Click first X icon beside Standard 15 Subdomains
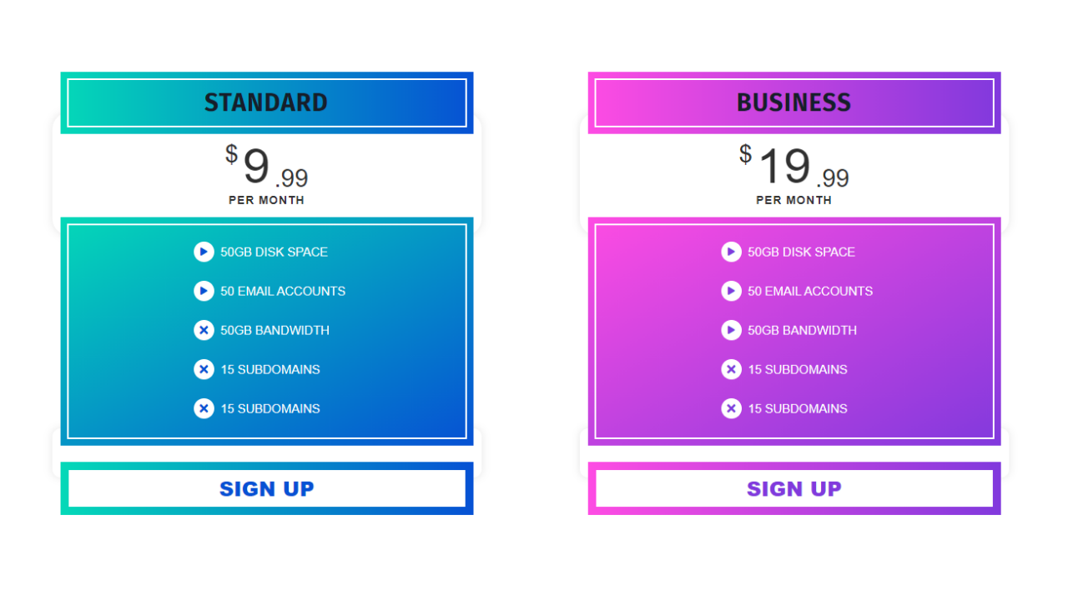 [x=204, y=369]
